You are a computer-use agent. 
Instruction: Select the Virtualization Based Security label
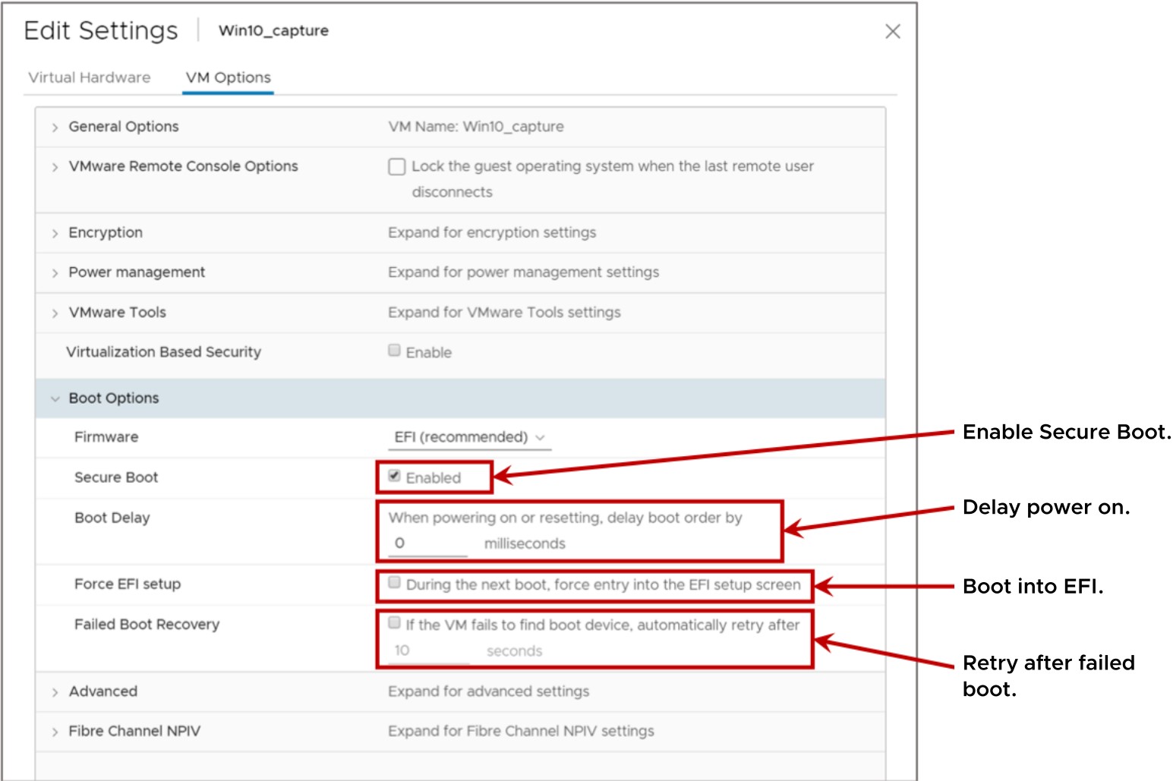click(163, 352)
